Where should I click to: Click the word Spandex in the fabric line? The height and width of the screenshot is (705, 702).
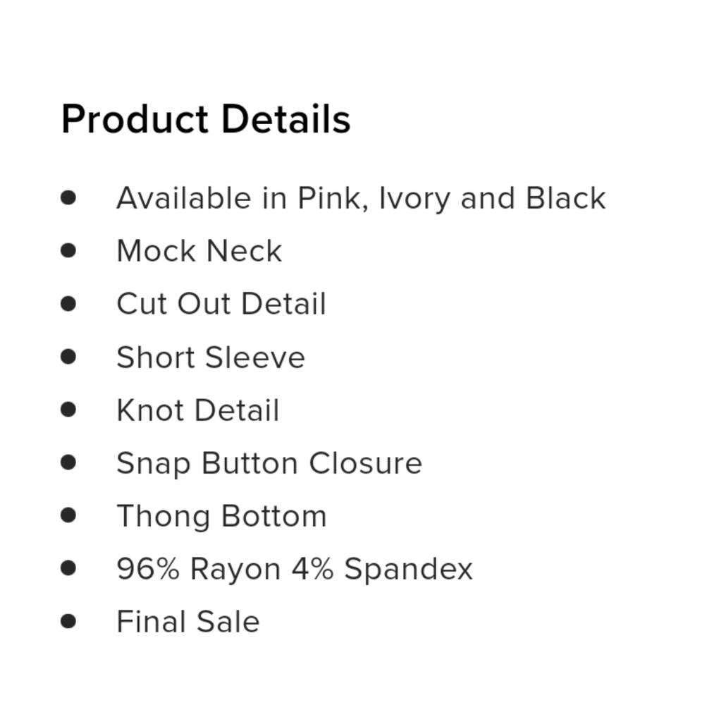click(408, 569)
